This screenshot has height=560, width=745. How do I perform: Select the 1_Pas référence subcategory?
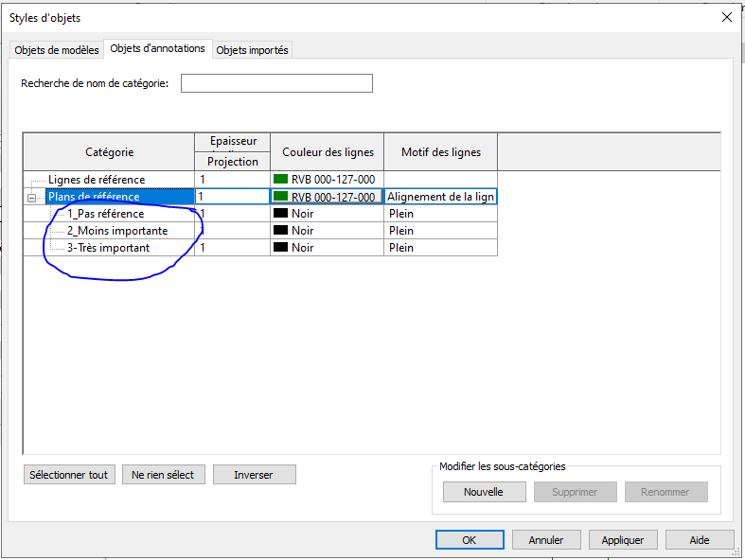click(105, 214)
